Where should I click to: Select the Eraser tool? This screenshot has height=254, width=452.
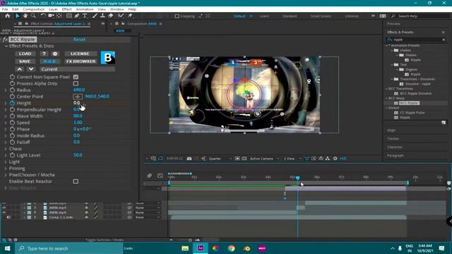pos(111,16)
